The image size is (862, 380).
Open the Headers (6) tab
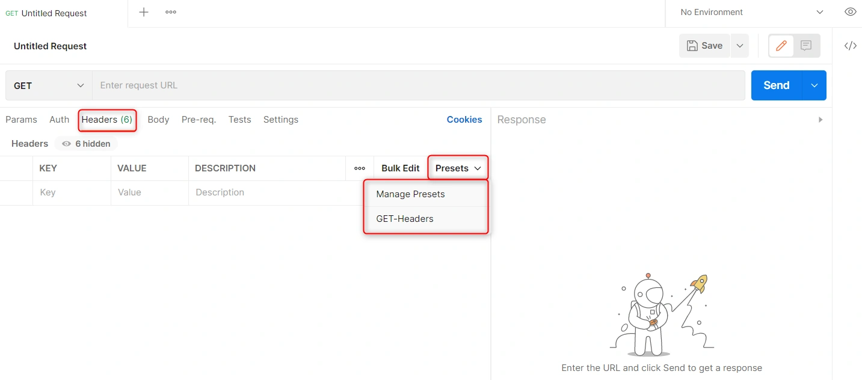click(x=107, y=120)
